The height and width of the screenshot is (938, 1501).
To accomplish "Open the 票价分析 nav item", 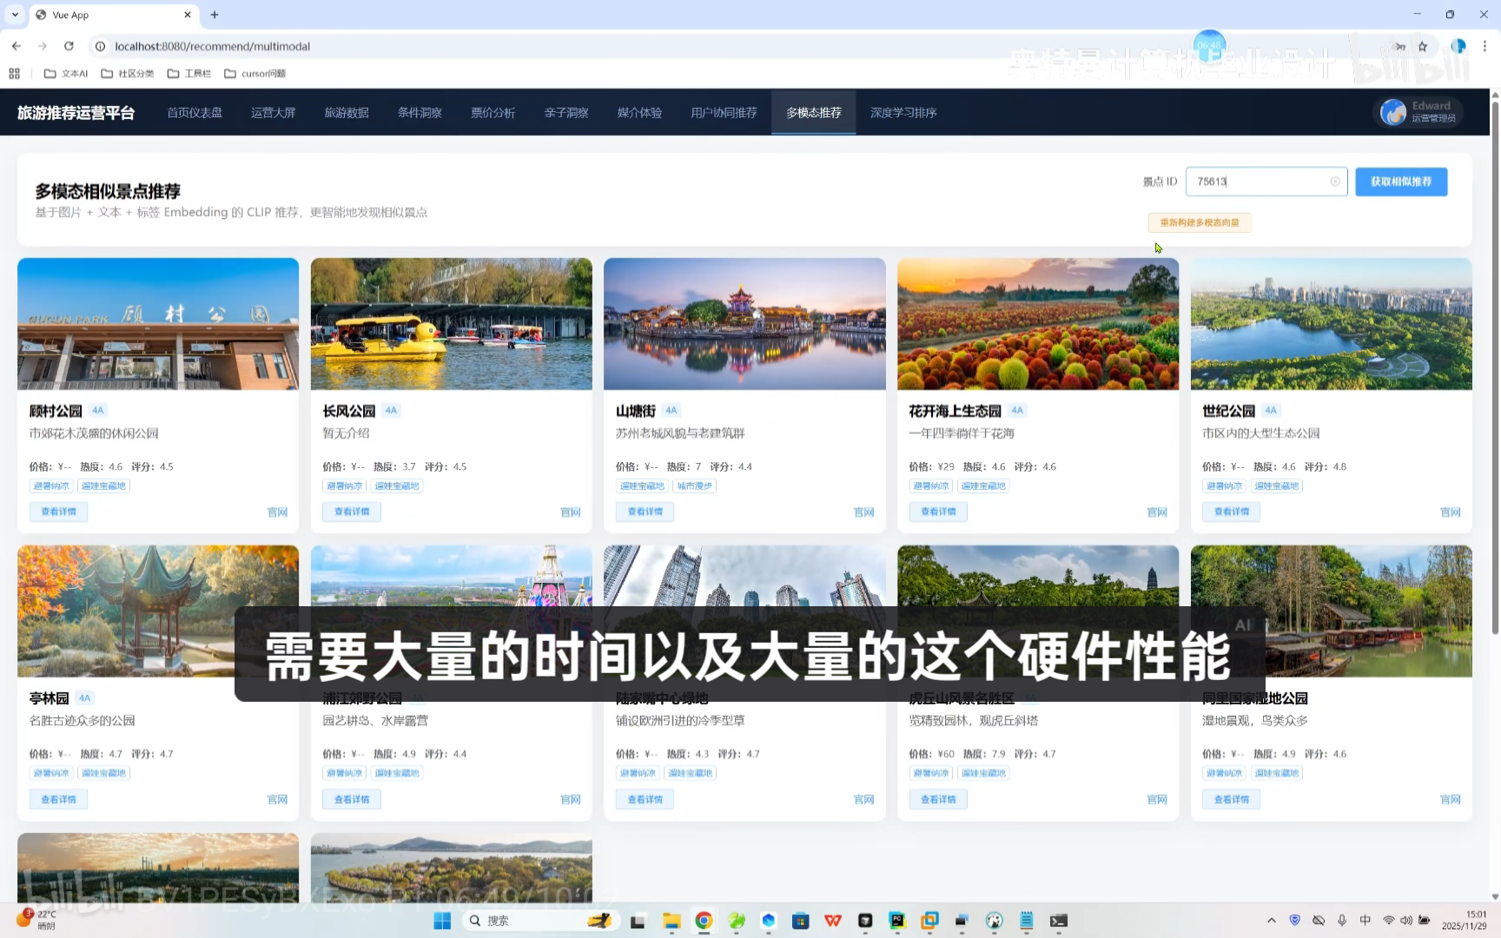I will tap(493, 112).
